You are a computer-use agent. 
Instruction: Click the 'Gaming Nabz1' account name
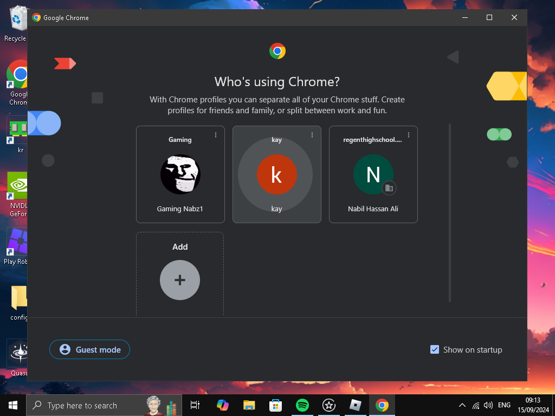click(180, 209)
